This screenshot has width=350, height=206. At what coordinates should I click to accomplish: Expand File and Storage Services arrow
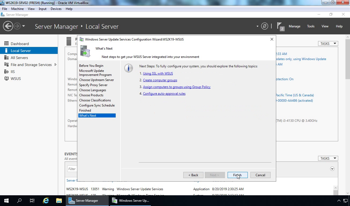click(x=55, y=65)
